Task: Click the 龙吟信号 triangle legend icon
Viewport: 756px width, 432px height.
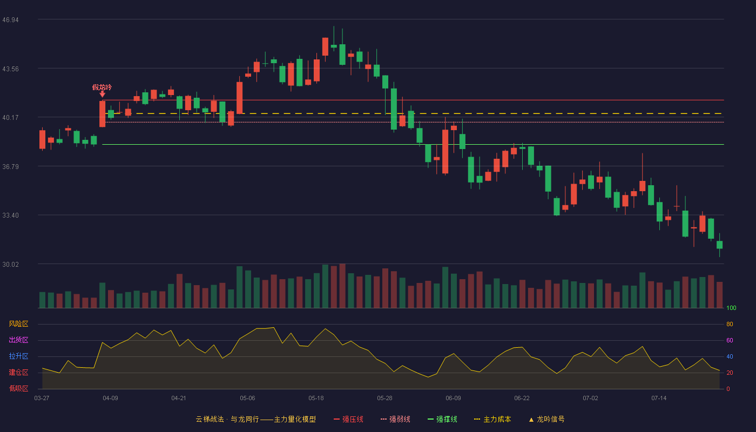Action: (531, 420)
